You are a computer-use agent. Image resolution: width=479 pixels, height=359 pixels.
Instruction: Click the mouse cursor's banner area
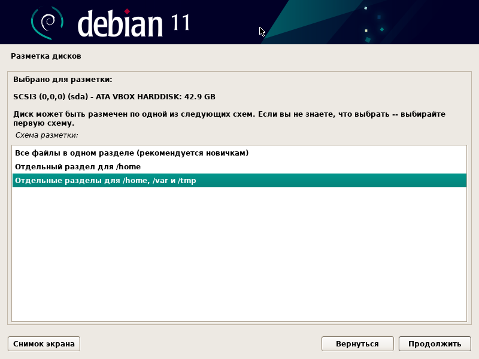(x=261, y=30)
